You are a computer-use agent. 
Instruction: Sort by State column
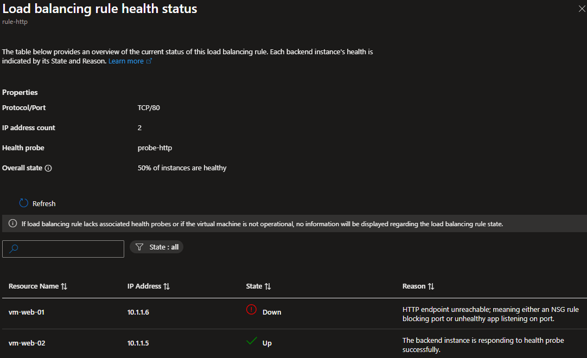(x=258, y=286)
